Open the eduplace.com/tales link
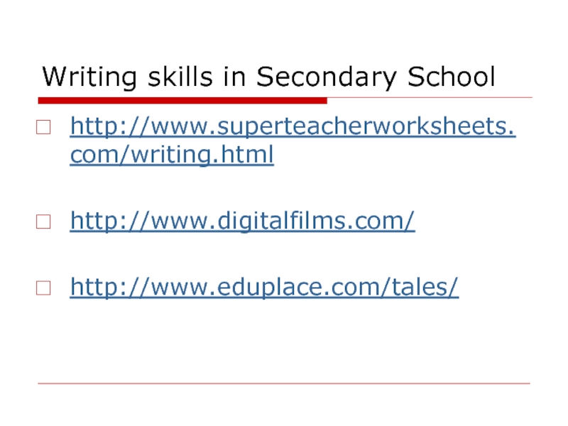Screen dimensions: 568x426 tap(264, 287)
